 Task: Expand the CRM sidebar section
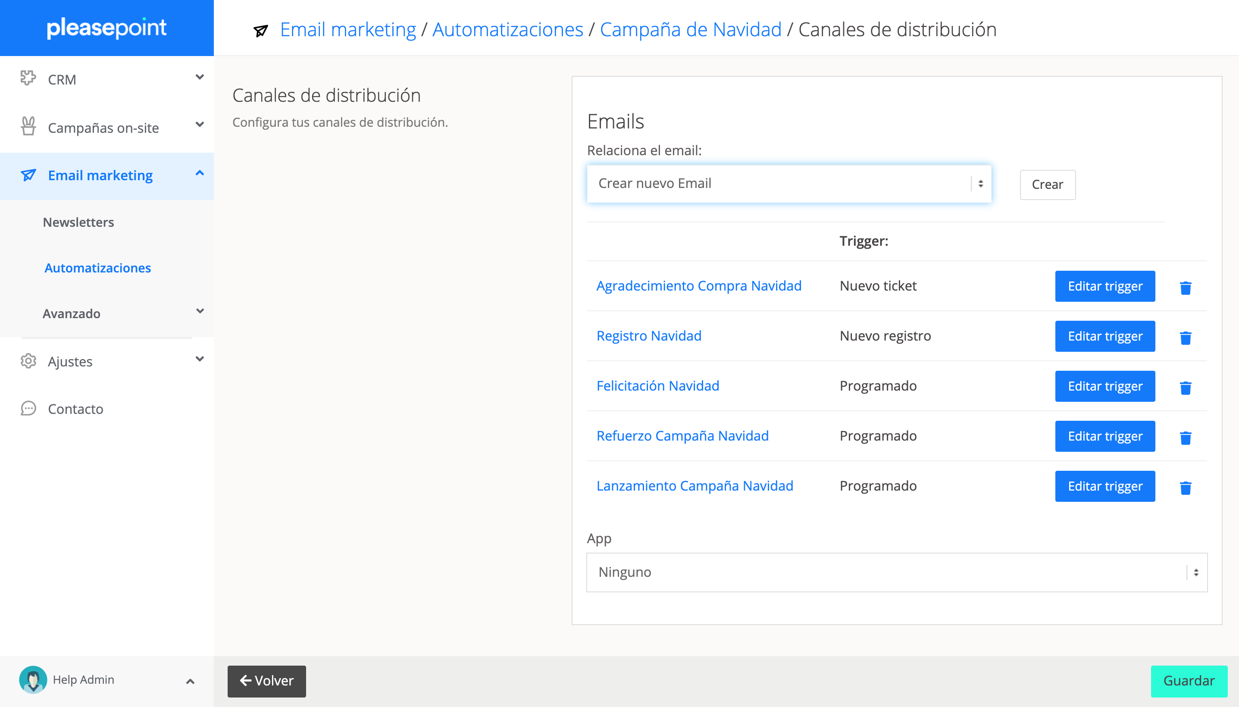(107, 79)
